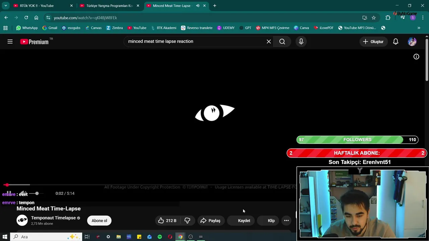The height and width of the screenshot is (241, 429).
Task: Open Opera browser from the taskbar
Action: pyautogui.click(x=170, y=237)
